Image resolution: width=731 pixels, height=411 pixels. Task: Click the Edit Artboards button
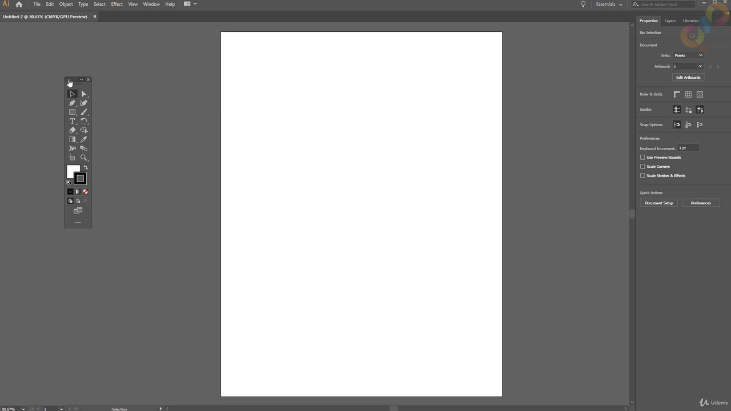pos(688,77)
